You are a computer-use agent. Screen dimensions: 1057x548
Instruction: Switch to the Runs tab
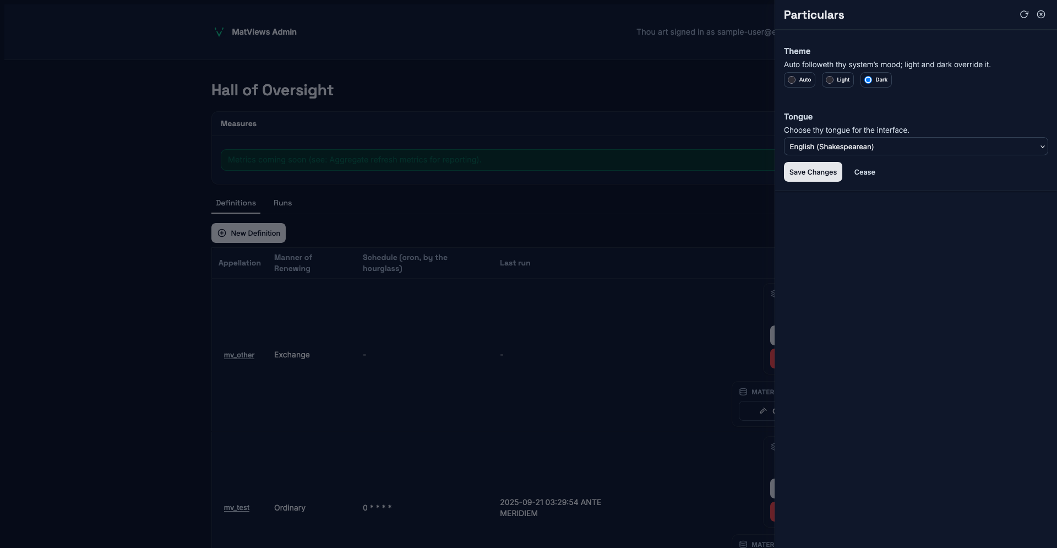point(282,203)
